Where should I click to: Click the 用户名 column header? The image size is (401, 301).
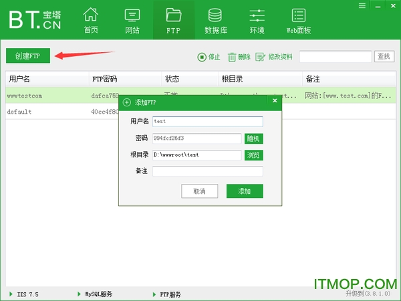click(x=47, y=79)
